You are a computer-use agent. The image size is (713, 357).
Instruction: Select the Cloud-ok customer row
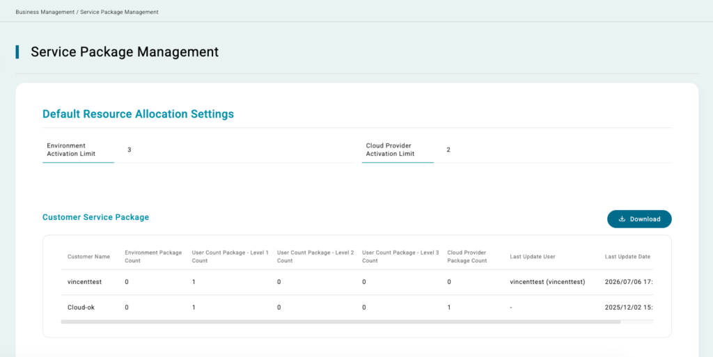coord(357,308)
